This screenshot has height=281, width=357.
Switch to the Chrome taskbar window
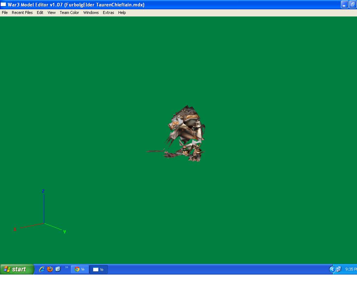point(80,269)
